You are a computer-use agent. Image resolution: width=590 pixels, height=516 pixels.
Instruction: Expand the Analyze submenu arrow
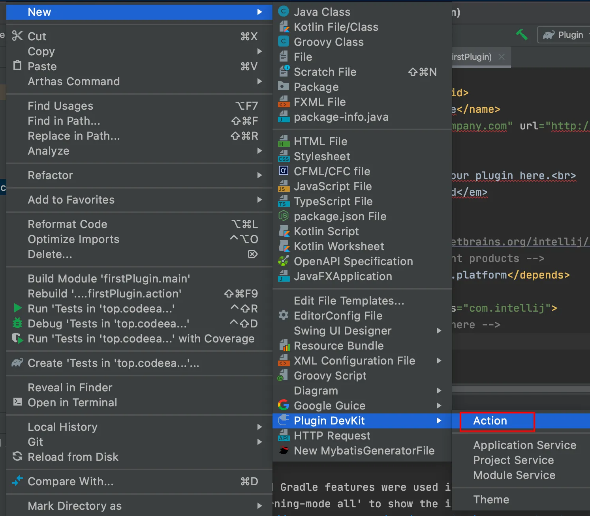point(259,151)
